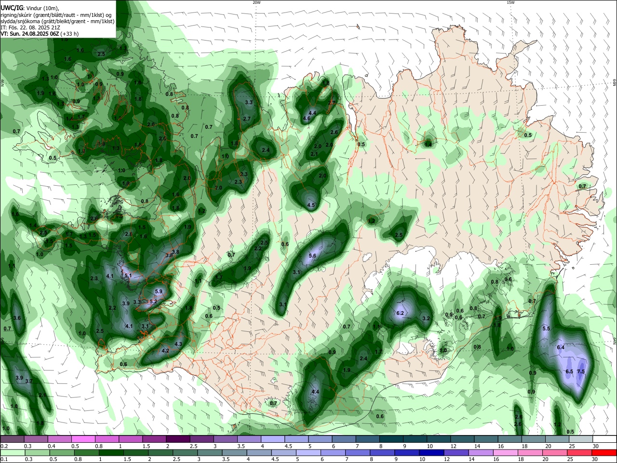The width and height of the screenshot is (617, 463).
Task: Click the 6.4 precipitation value offshore east
Action: tap(561, 348)
